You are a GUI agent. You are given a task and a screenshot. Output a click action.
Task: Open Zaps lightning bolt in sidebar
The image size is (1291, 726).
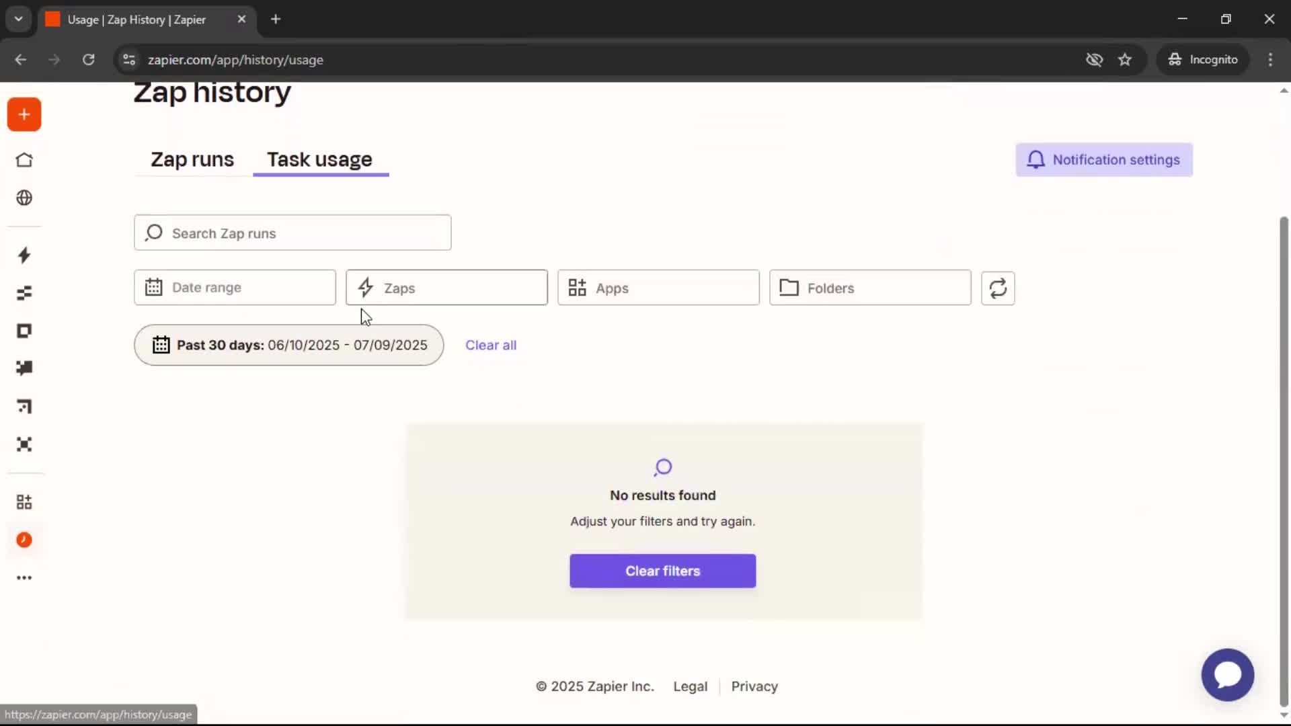point(24,255)
